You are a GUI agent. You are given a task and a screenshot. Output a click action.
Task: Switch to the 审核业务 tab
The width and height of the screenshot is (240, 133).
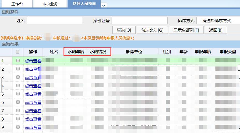click(50, 4)
